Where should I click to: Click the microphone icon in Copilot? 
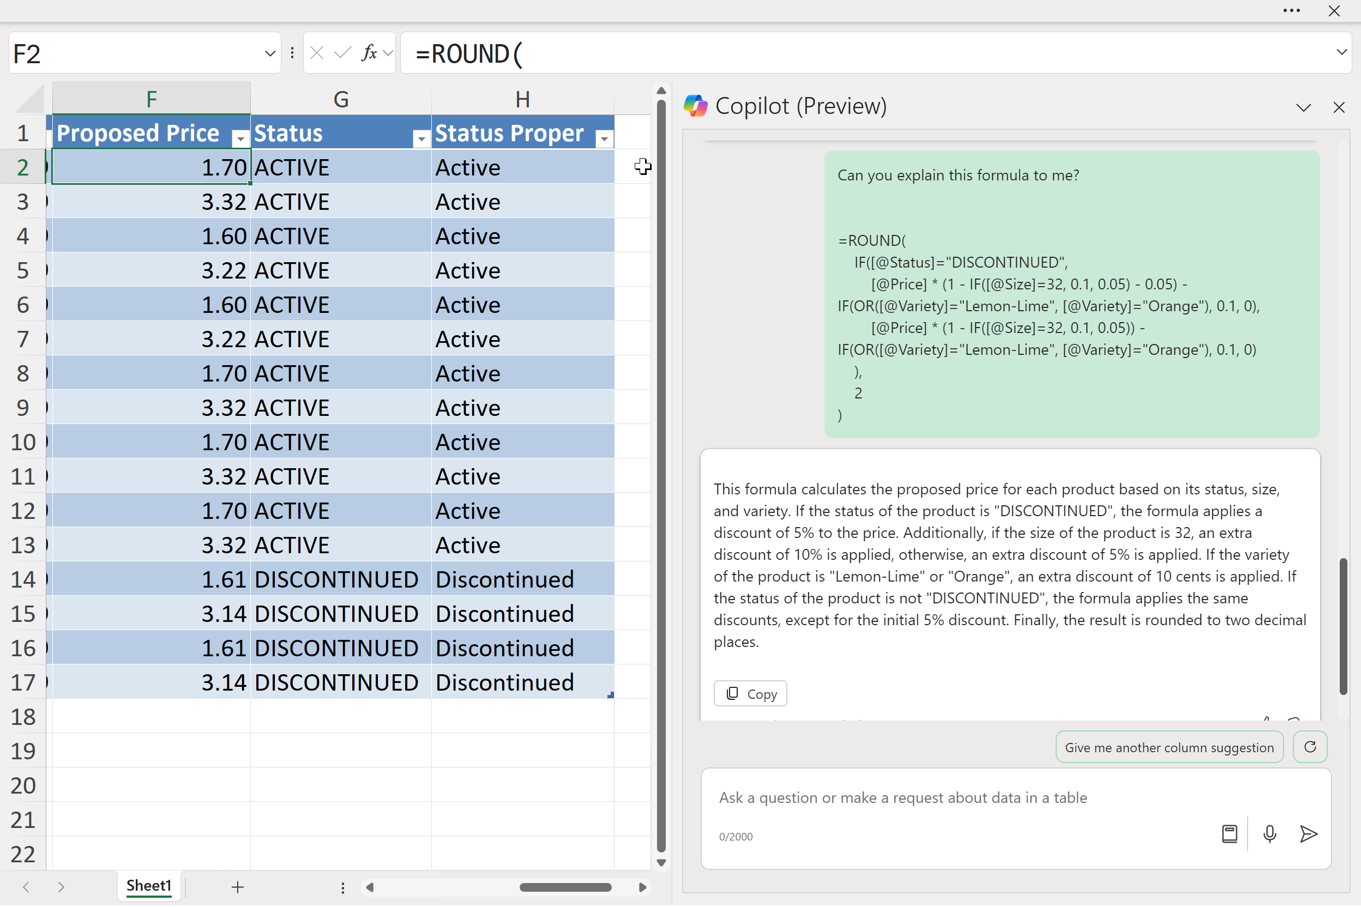pyautogui.click(x=1269, y=833)
